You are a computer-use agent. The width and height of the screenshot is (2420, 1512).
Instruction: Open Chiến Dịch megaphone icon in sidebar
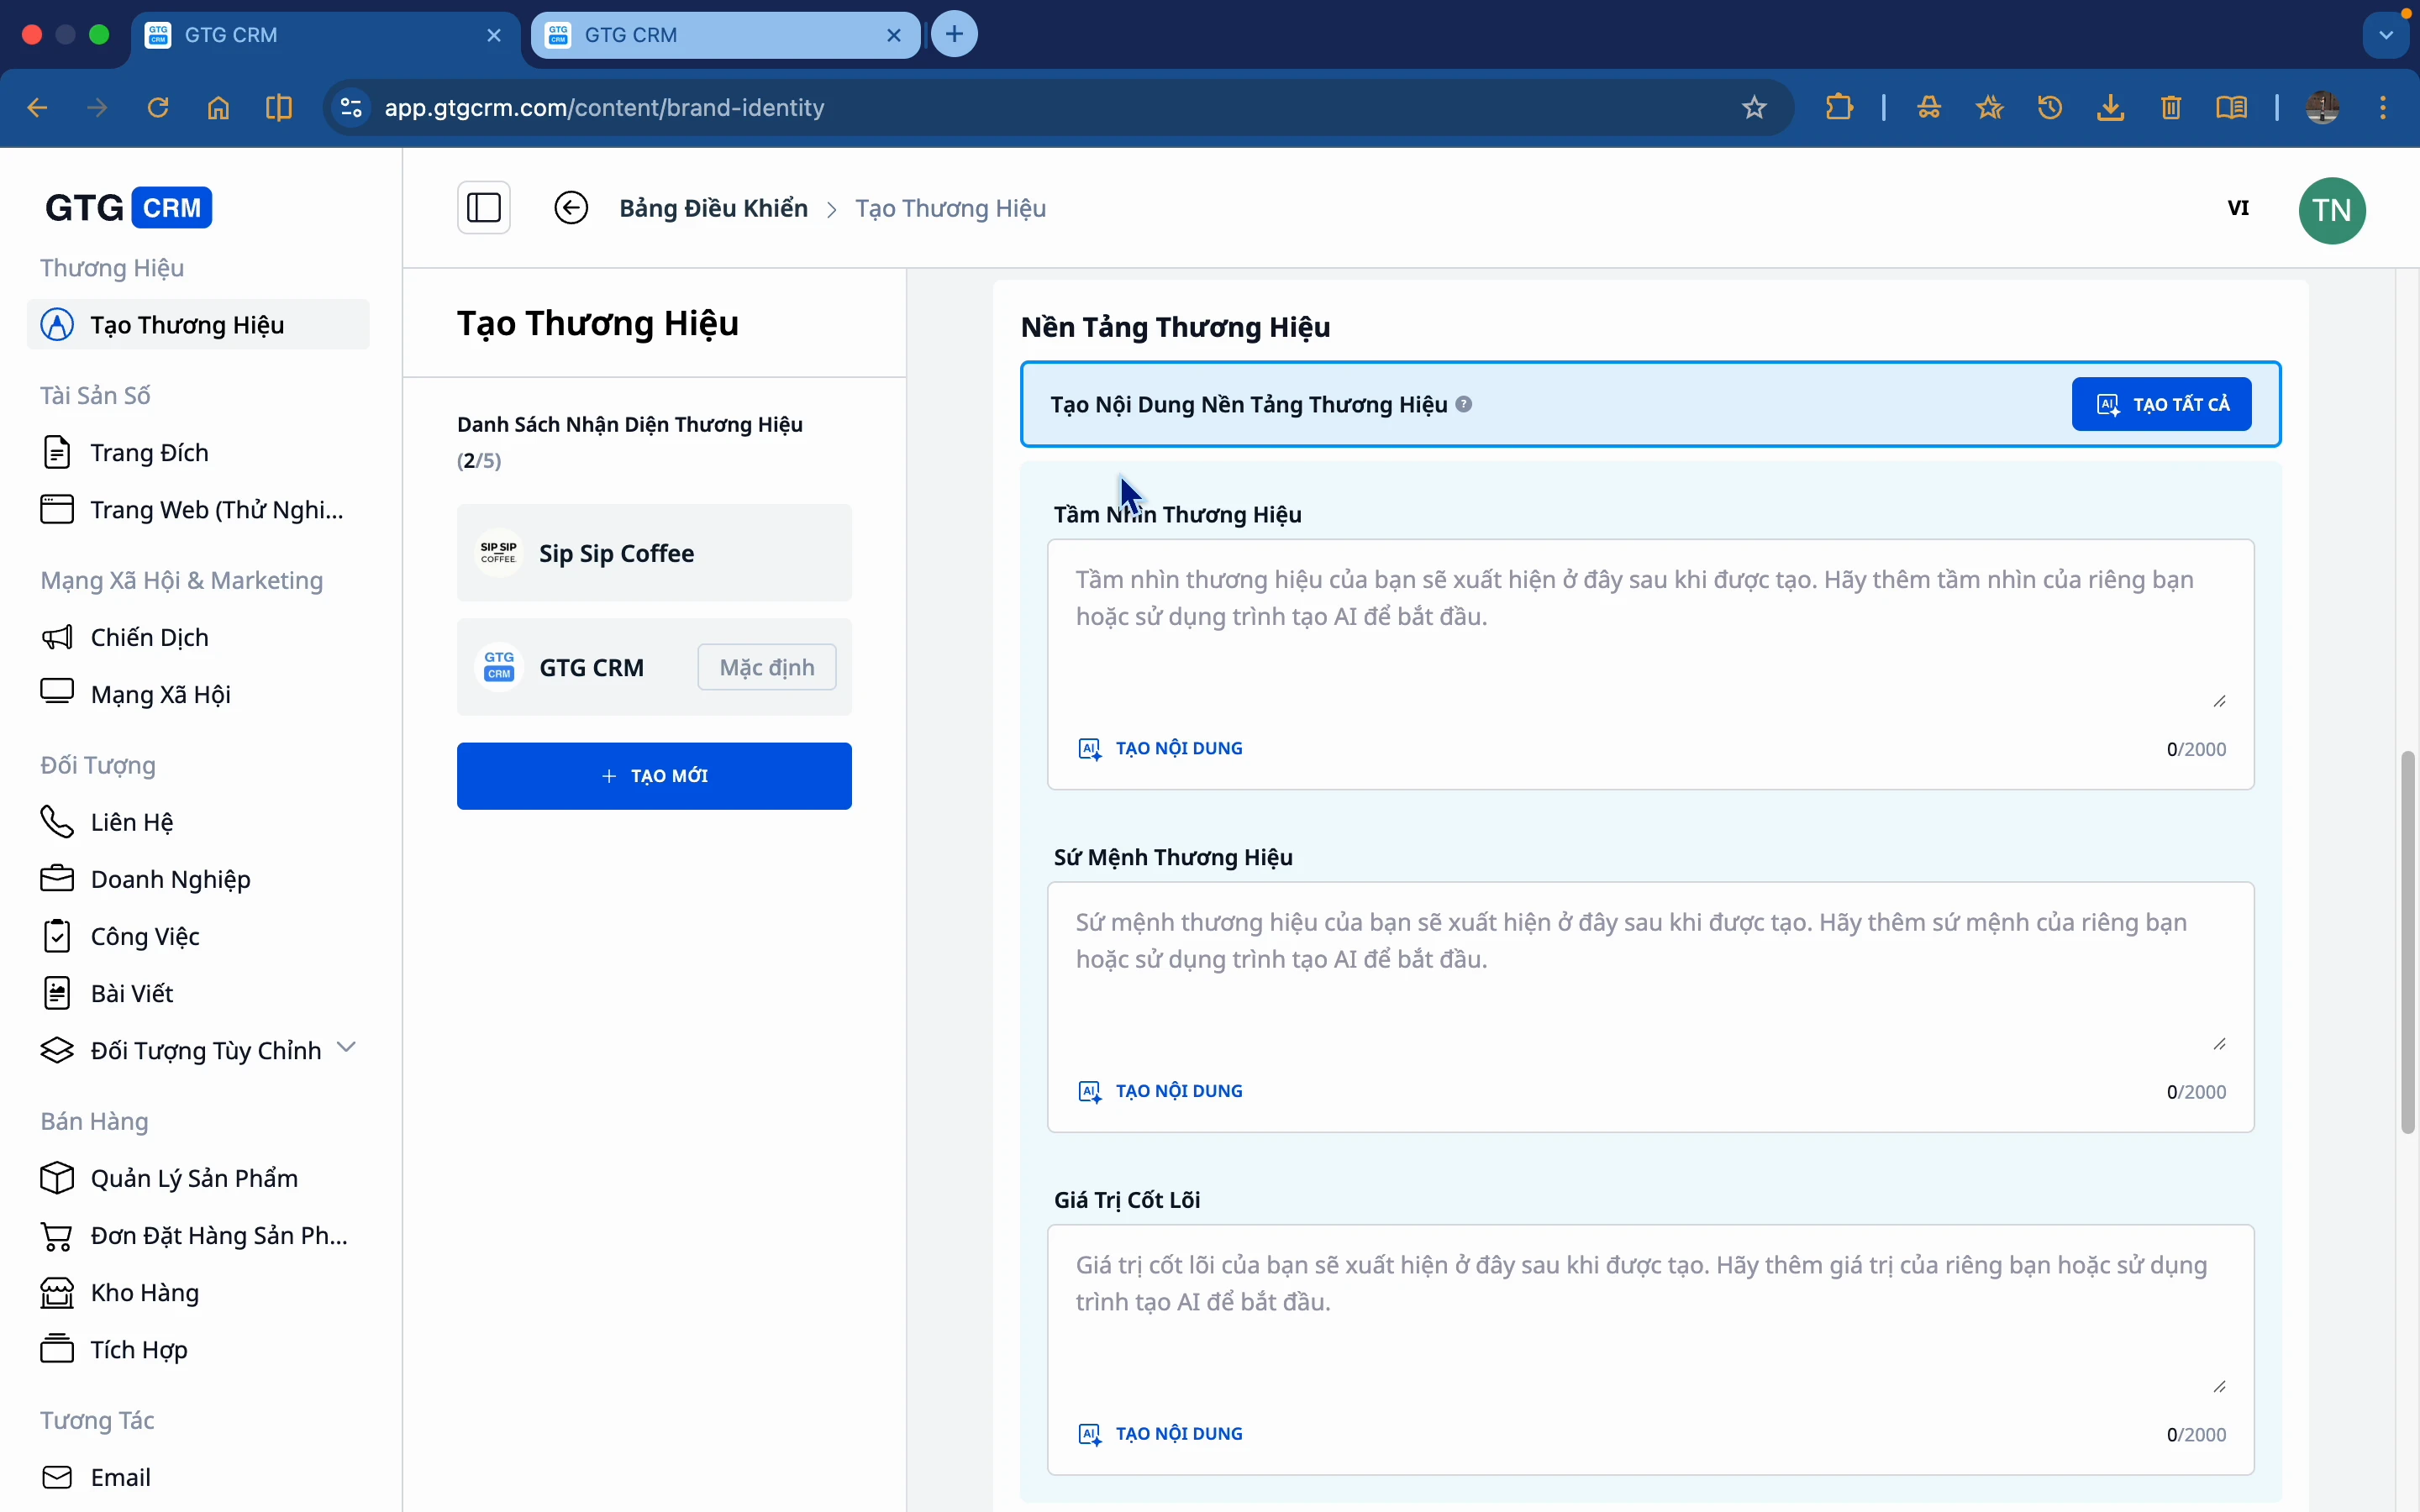pos(57,637)
